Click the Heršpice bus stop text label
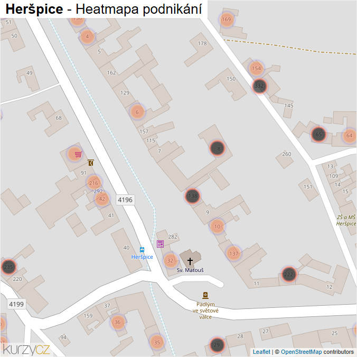The height and width of the screenshot is (357, 357). pos(142,257)
